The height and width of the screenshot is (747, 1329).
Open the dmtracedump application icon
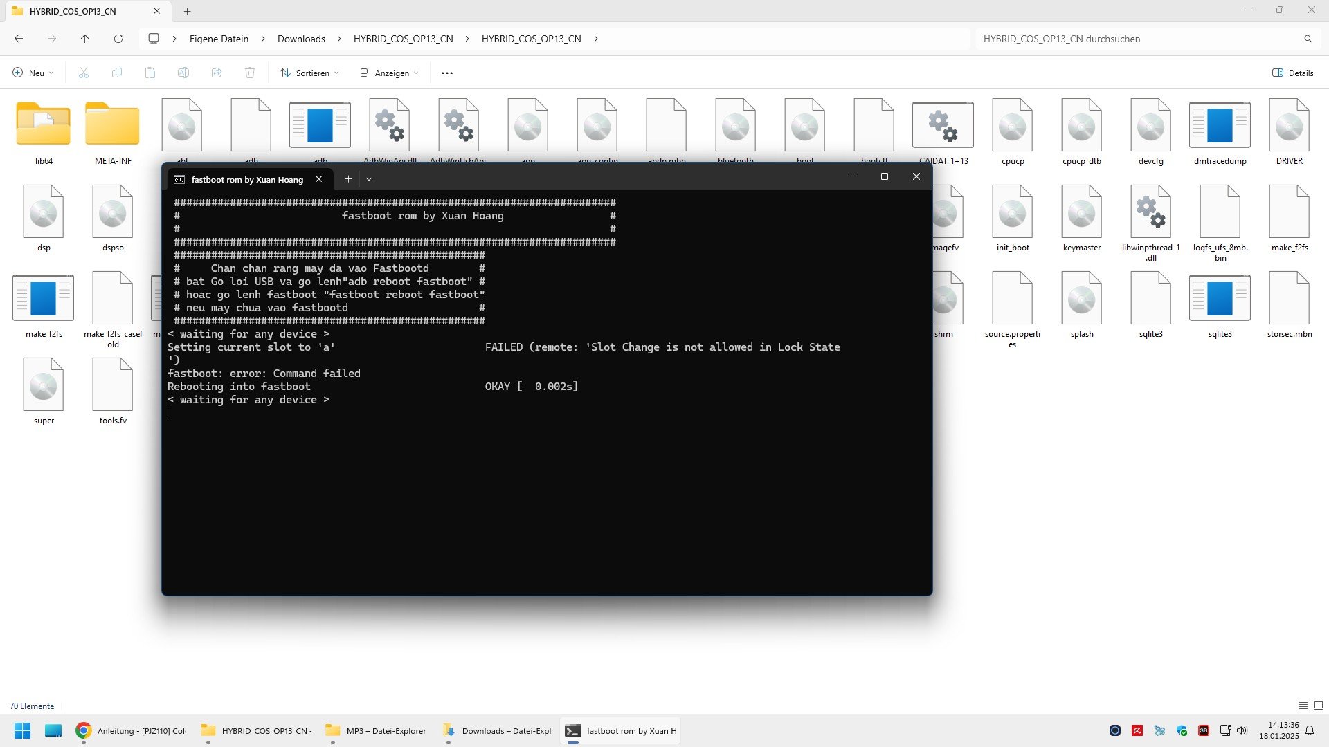tap(1220, 126)
